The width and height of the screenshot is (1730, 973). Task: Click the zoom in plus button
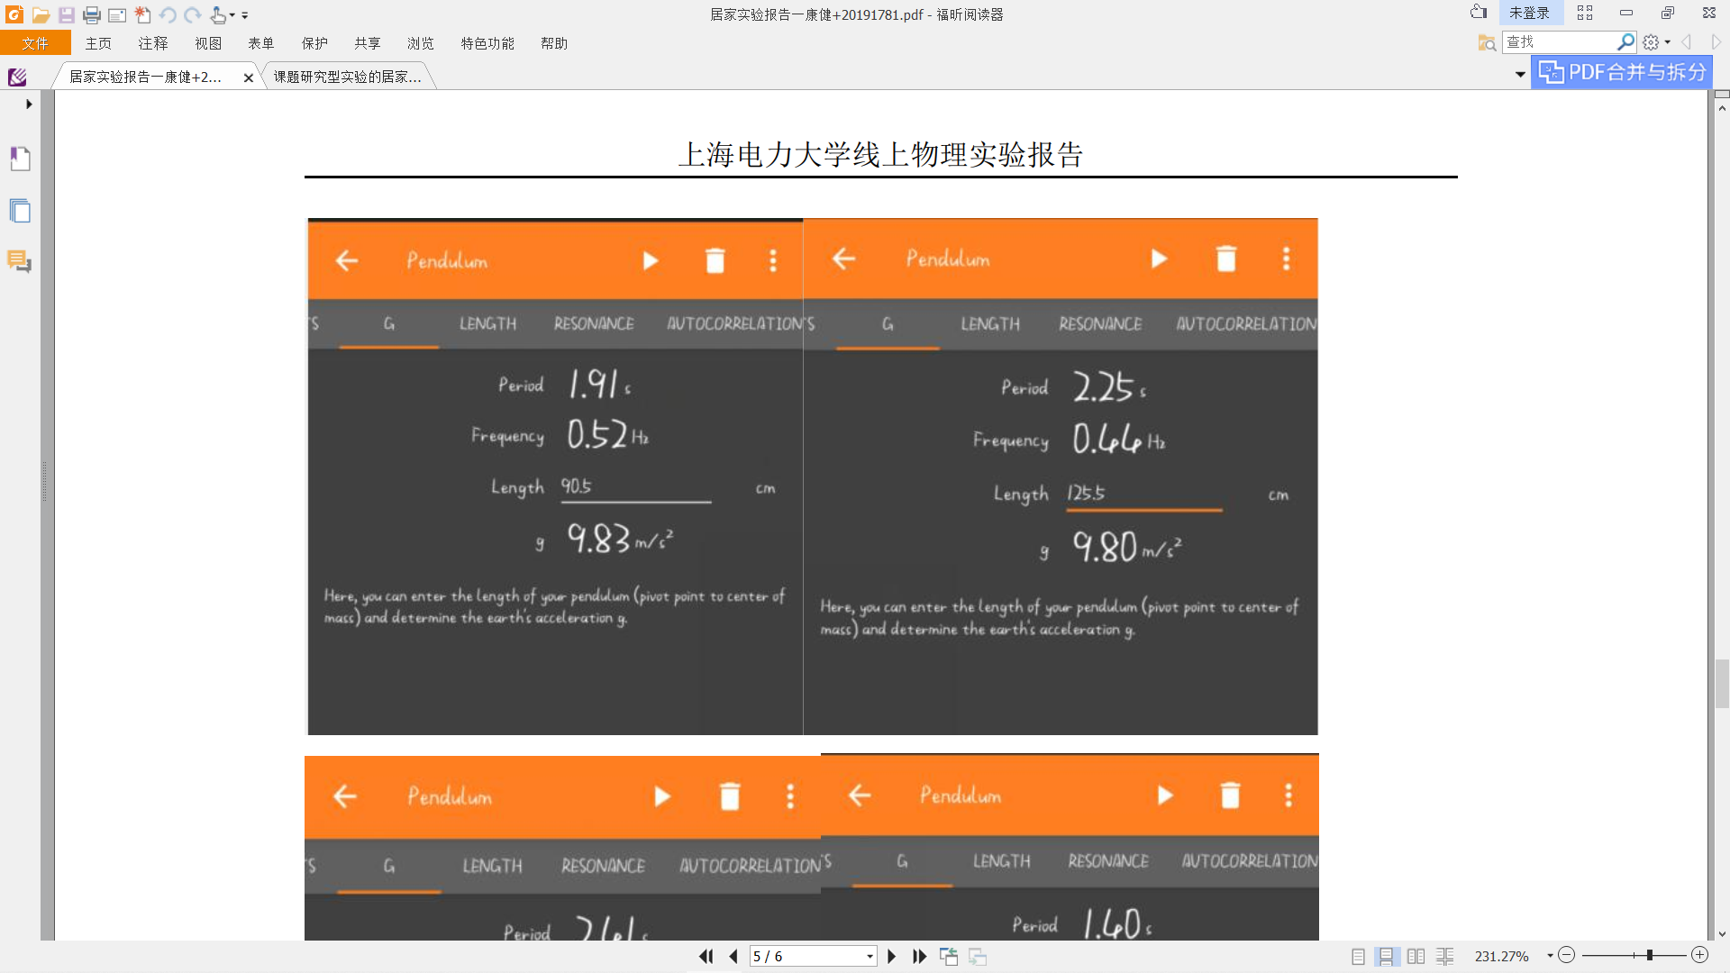(1699, 955)
